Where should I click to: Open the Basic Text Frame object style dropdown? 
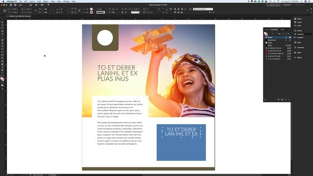(x=203, y=9)
